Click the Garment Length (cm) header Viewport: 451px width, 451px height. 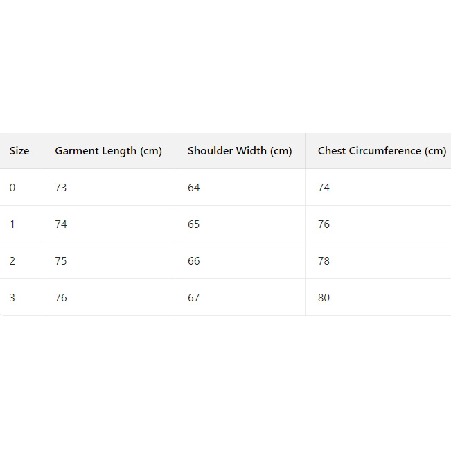[x=108, y=151]
